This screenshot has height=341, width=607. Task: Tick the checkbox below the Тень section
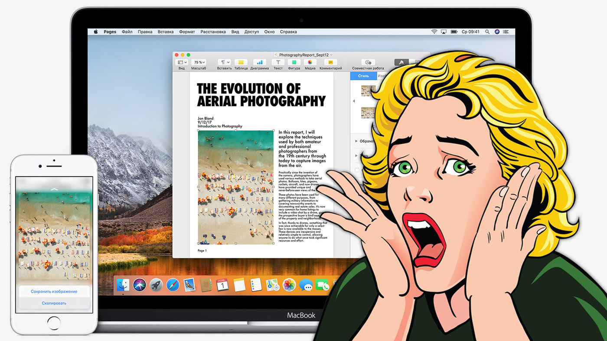point(357,170)
